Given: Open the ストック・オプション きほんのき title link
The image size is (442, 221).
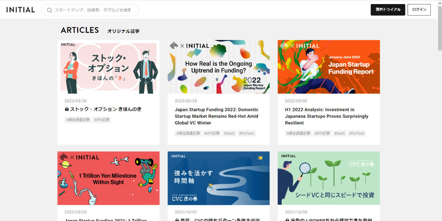Looking at the screenshot, I should pyautogui.click(x=106, y=109).
